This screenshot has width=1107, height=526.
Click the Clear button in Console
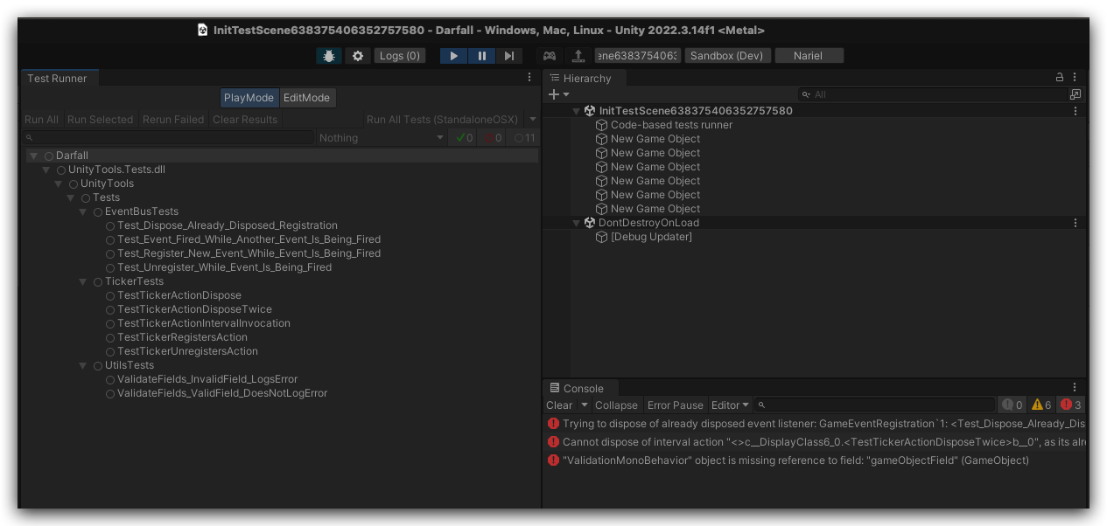[x=559, y=405]
